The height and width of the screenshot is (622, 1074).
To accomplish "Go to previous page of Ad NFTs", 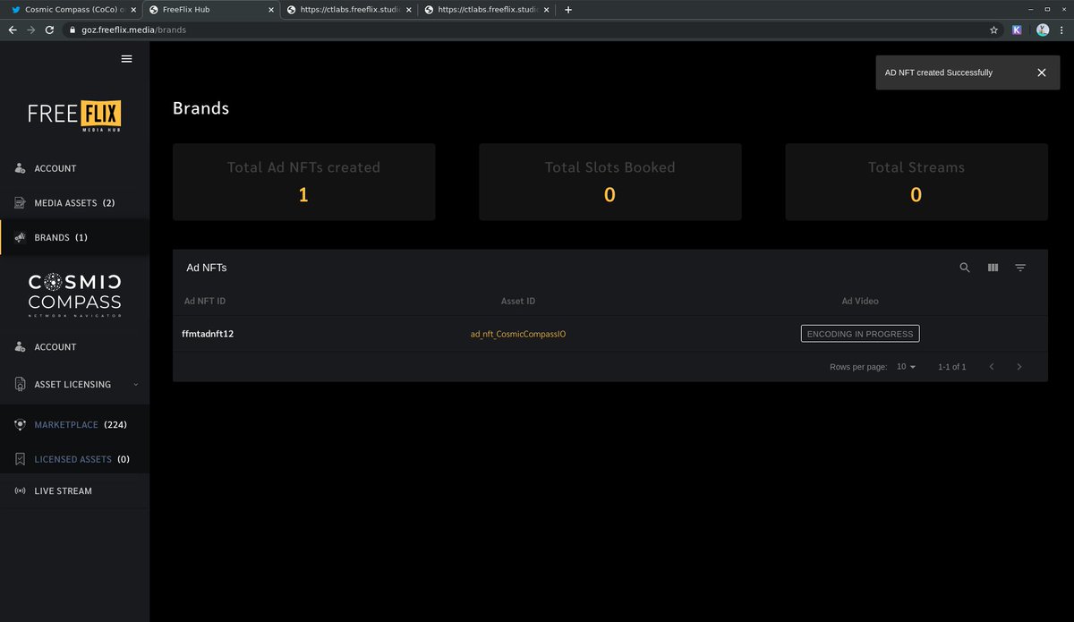I will (992, 367).
